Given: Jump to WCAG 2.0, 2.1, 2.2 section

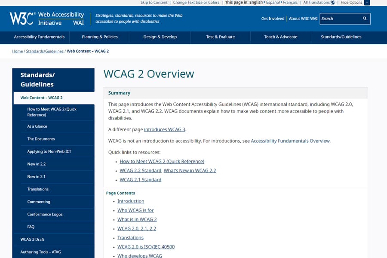Looking at the screenshot, I should (137, 229).
